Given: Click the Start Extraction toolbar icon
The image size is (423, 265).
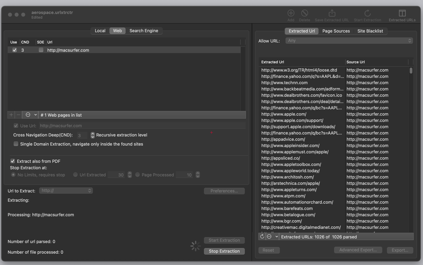Looking at the screenshot, I should tap(367, 13).
